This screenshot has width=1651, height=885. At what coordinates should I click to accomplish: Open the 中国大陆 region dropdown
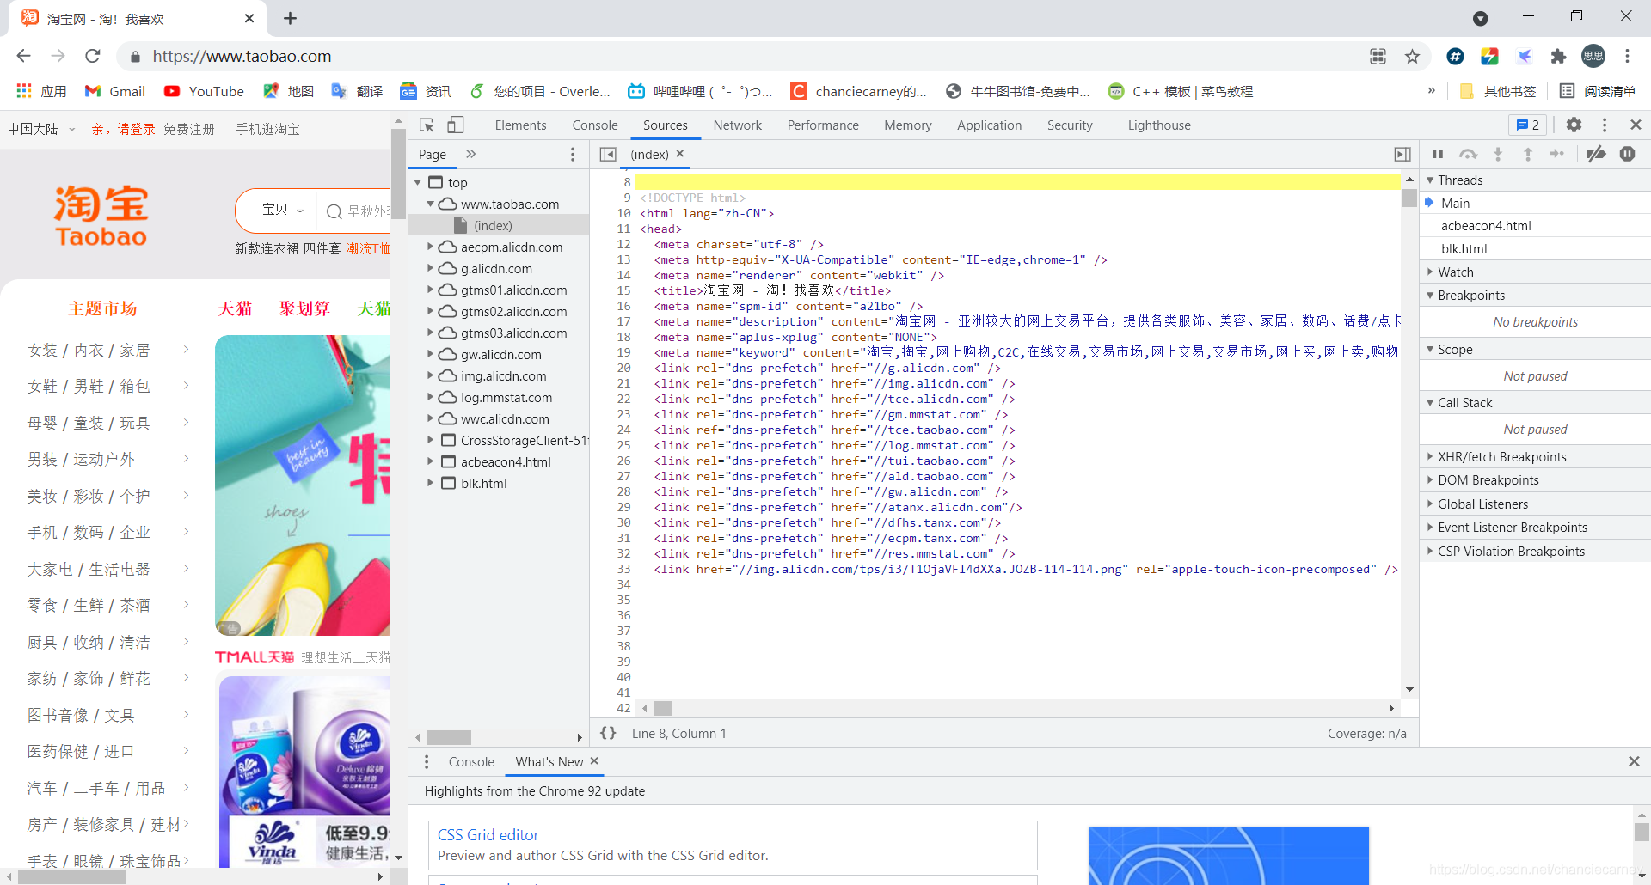pos(41,129)
